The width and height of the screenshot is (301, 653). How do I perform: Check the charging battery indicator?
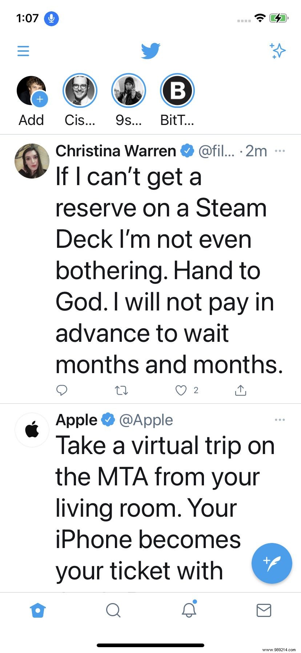(278, 17)
